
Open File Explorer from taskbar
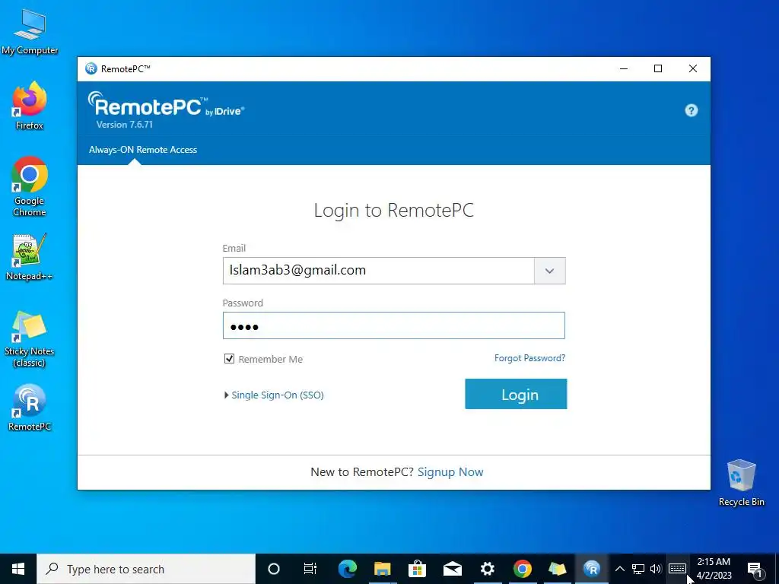click(x=382, y=569)
